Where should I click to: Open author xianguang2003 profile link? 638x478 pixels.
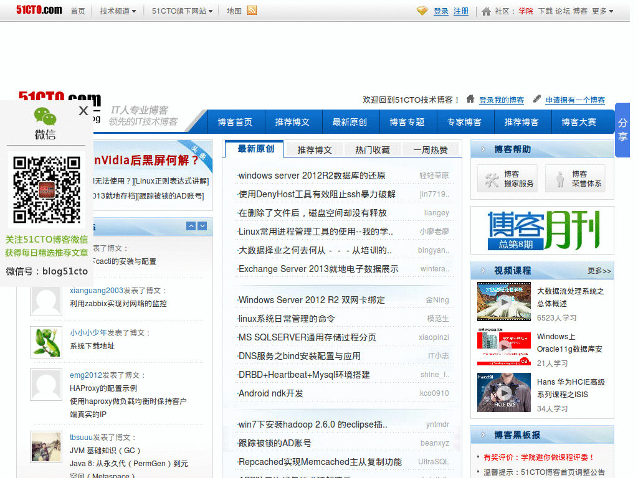97,291
